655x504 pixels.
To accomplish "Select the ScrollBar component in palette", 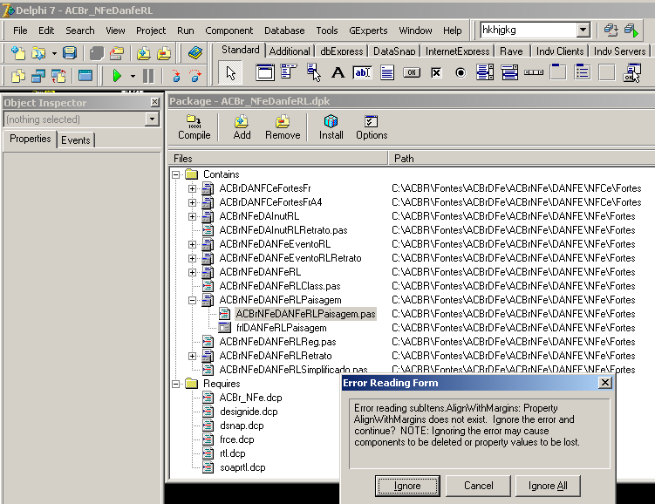I will coord(534,72).
